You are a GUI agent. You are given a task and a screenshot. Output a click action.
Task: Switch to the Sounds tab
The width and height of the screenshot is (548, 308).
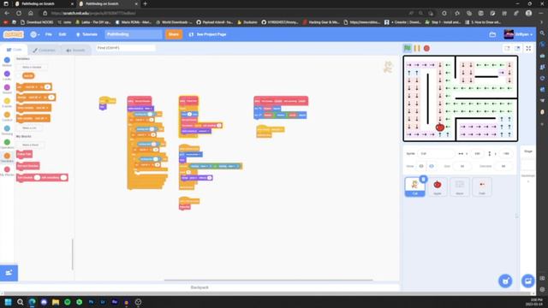(x=76, y=50)
